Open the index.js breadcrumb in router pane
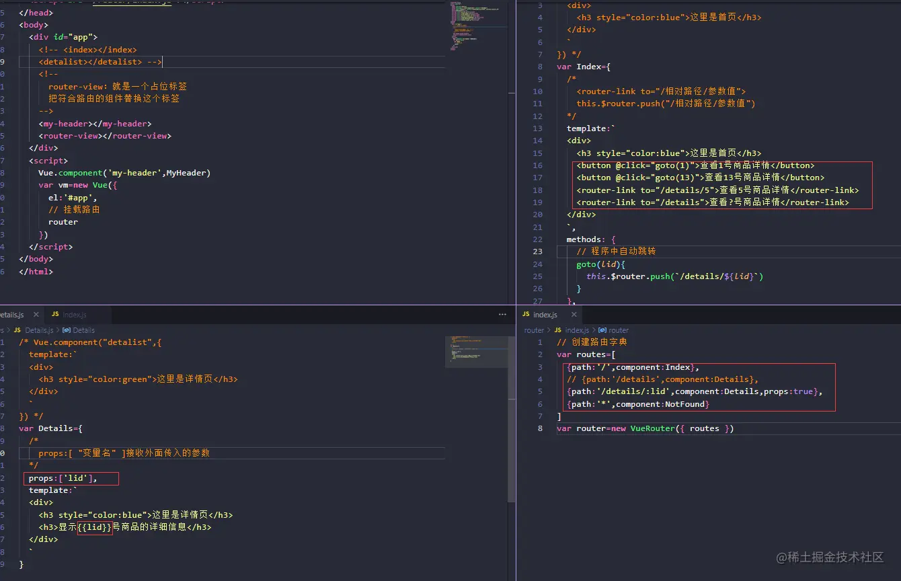The height and width of the screenshot is (581, 901). (x=577, y=330)
